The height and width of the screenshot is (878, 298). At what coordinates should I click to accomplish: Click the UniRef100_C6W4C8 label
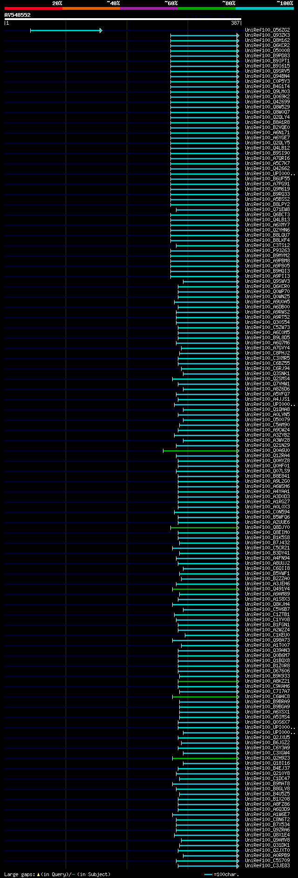click(x=267, y=697)
